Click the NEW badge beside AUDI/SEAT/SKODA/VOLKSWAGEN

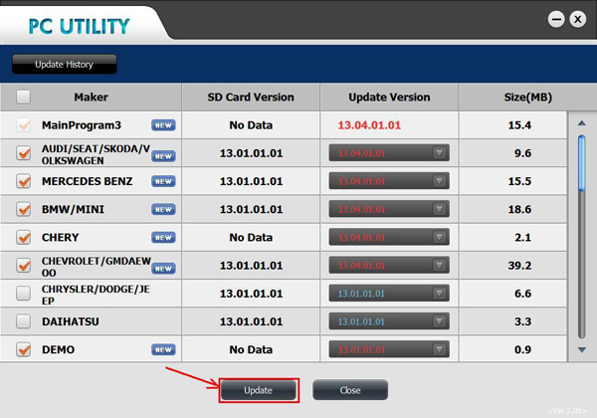tap(163, 156)
